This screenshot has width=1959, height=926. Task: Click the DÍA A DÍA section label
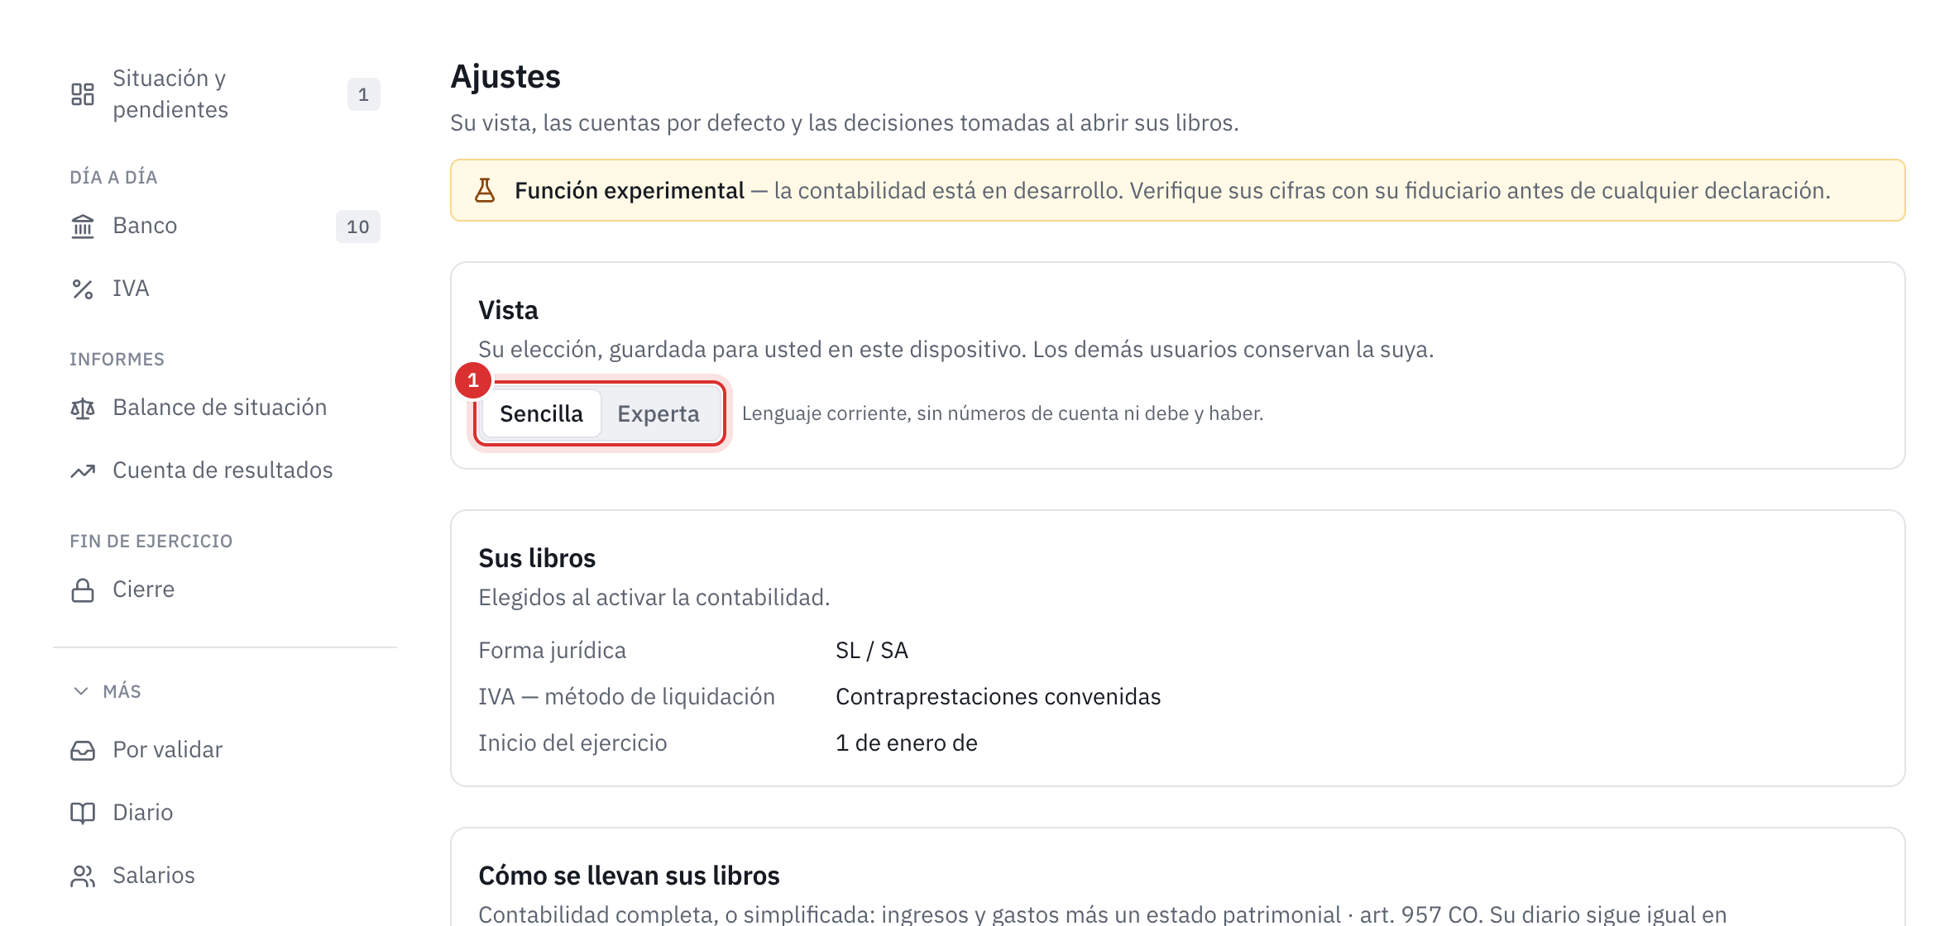(x=113, y=177)
